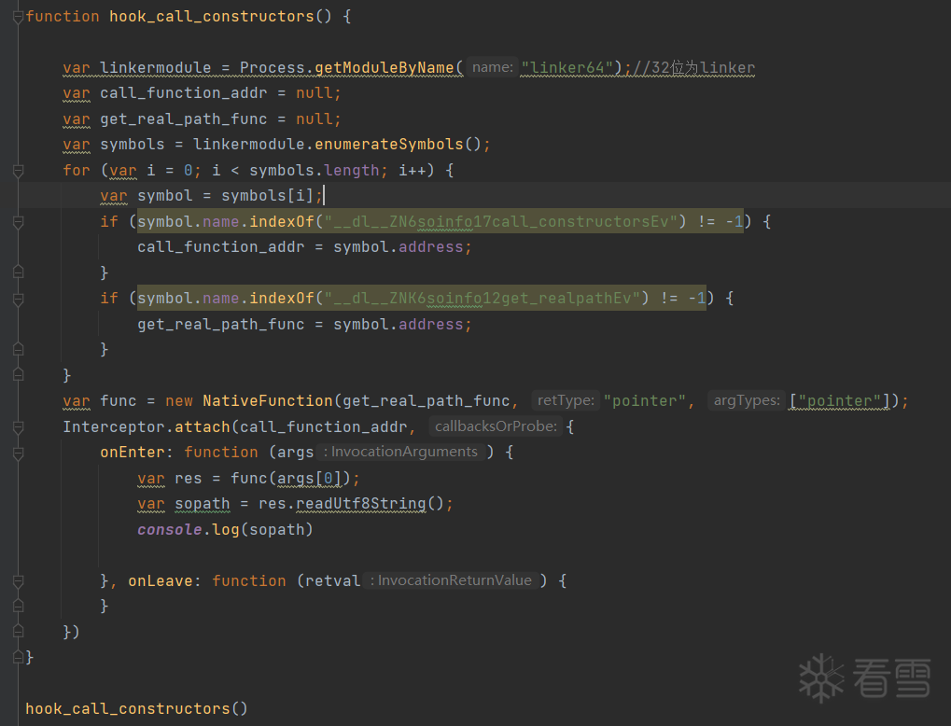Place cursor on getModuleByName method call
Viewport: 951px width, 726px height.
pos(384,67)
